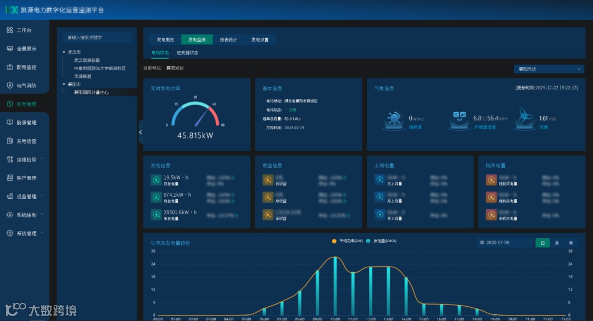593x321 pixels.
Task: Click the 日收益 yellow currency icon
Action: tap(268, 180)
